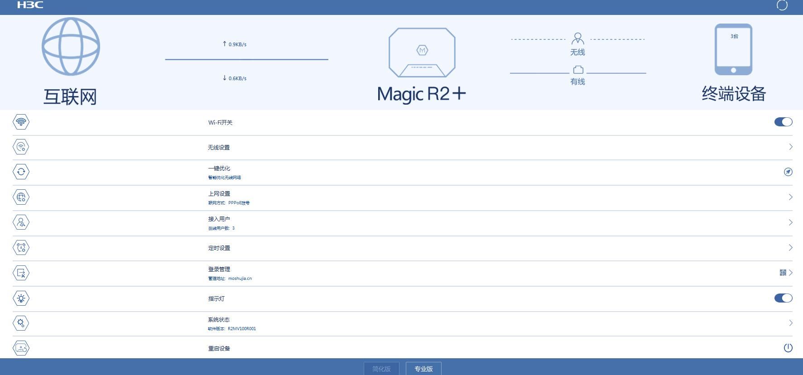Click the 智能优化无线网络 subtitle
Viewport: 803px width, 375px height.
pyautogui.click(x=225, y=178)
